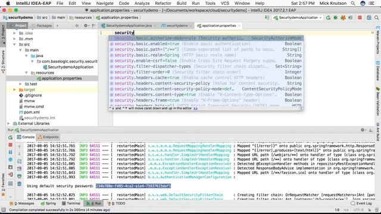Toggle the Database side panel
The width and height of the screenshot is (381, 214).
point(378,71)
